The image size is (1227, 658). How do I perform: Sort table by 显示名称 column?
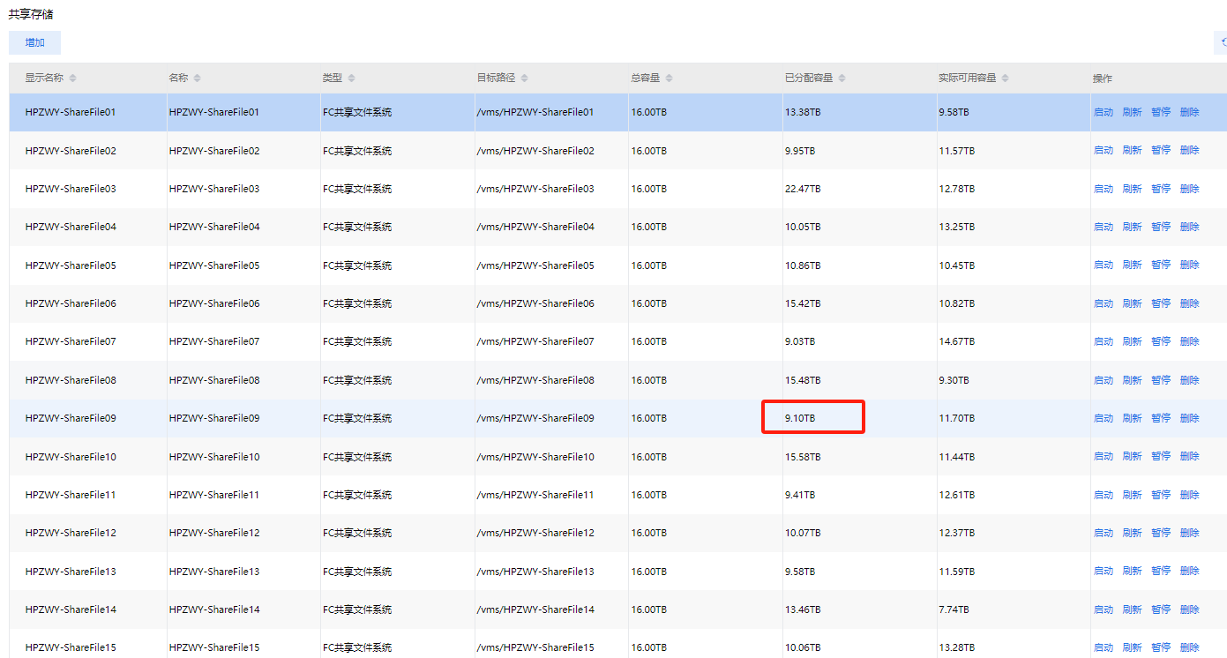[x=72, y=79]
